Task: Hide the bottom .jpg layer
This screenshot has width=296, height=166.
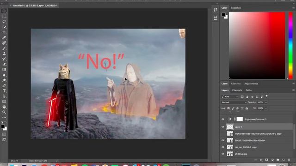Action: pos(223,154)
